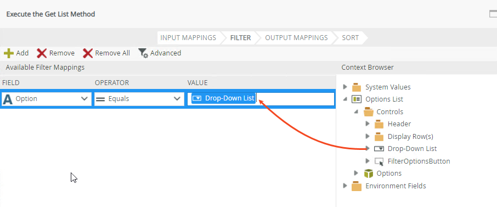Image resolution: width=497 pixels, height=207 pixels.
Task: Click the VALUE column header
Action: [x=197, y=83]
